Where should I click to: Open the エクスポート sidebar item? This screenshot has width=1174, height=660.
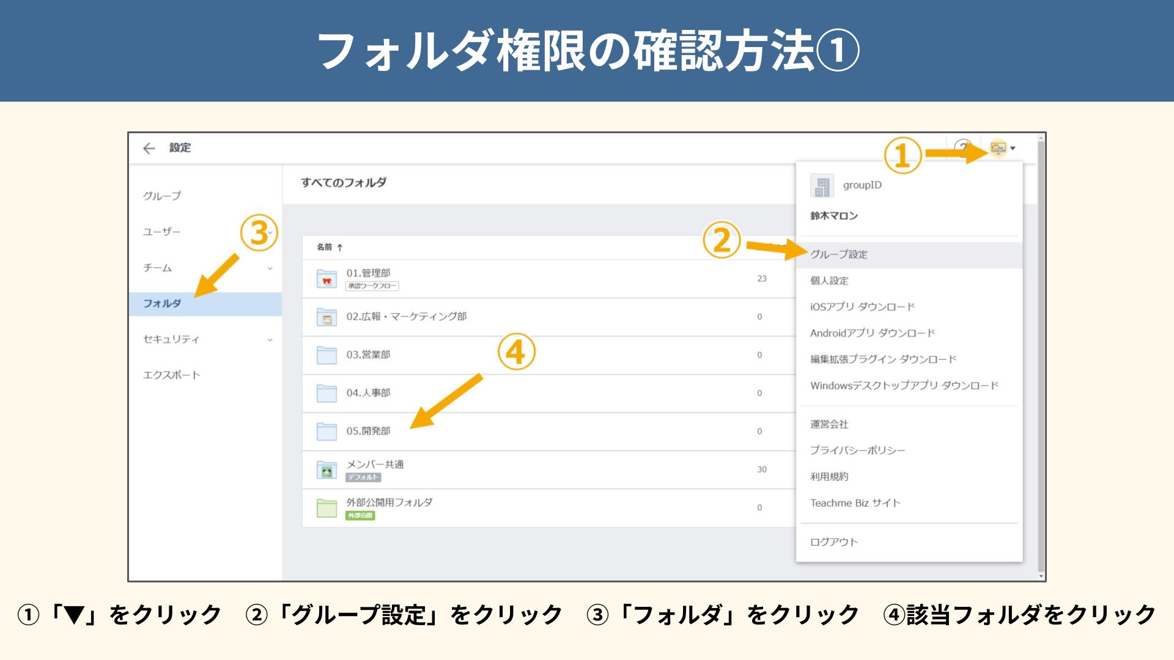[171, 375]
